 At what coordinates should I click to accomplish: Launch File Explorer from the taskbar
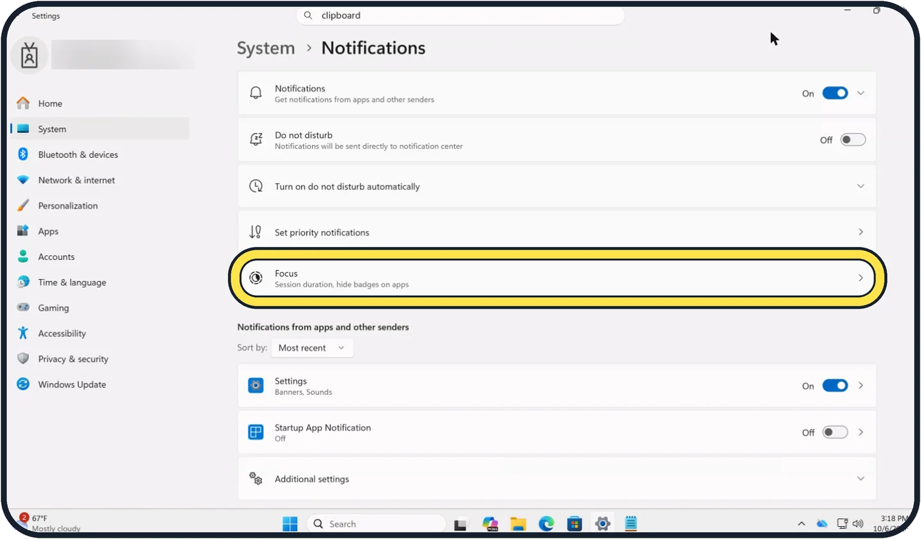coord(518,524)
